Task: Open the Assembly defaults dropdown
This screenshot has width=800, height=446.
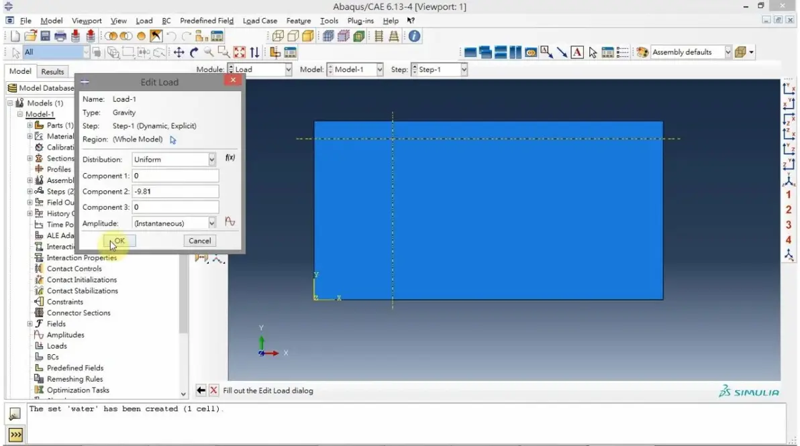Action: tap(728, 52)
